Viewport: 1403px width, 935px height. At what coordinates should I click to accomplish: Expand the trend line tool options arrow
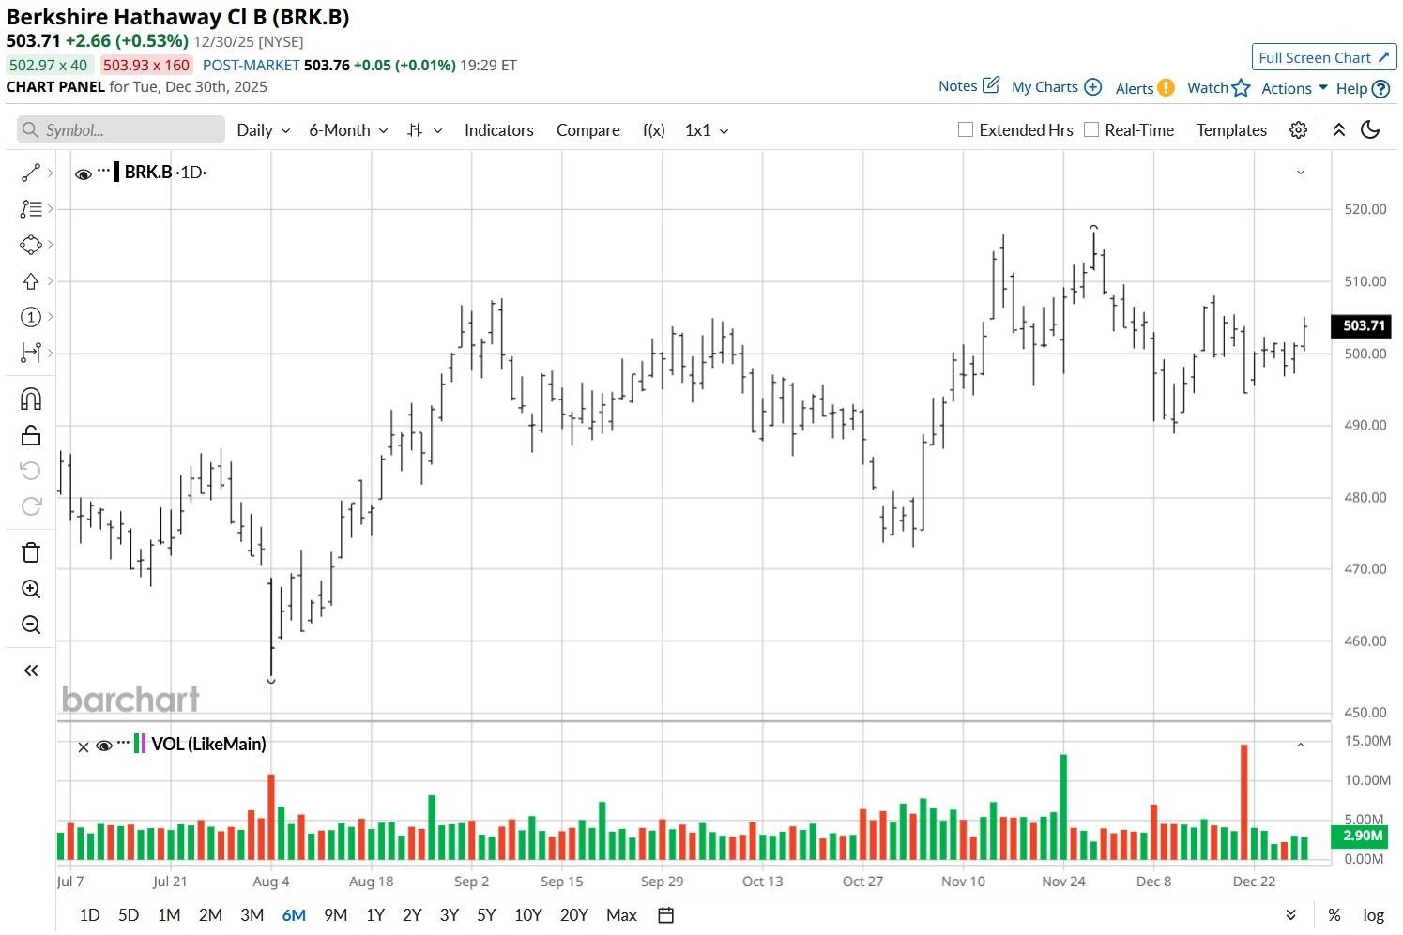coord(50,173)
